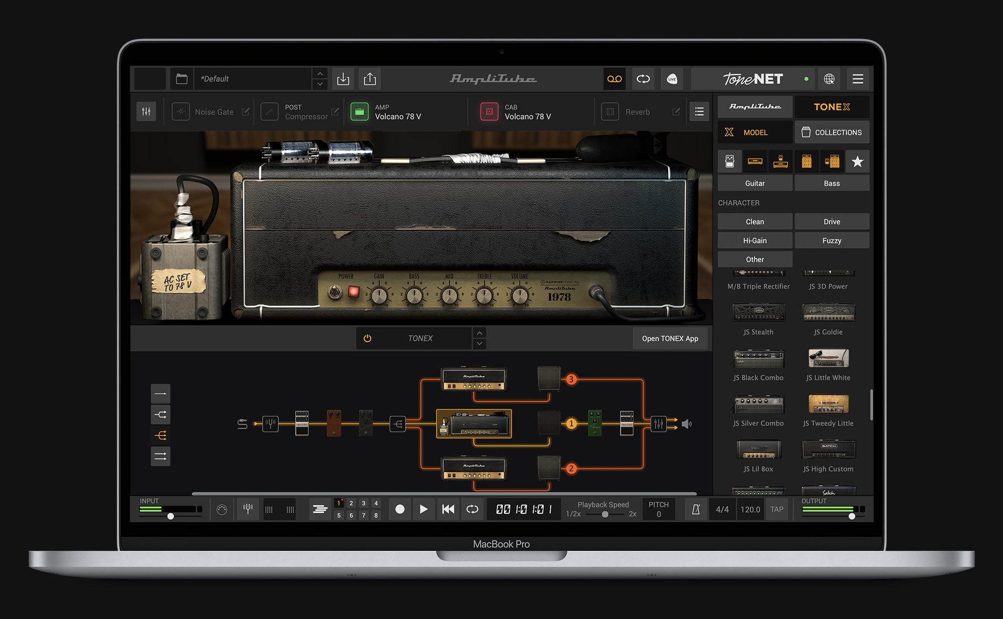Viewport: 1003px width, 619px height.
Task: Click the TONEX model selector down arrow
Action: (x=479, y=344)
